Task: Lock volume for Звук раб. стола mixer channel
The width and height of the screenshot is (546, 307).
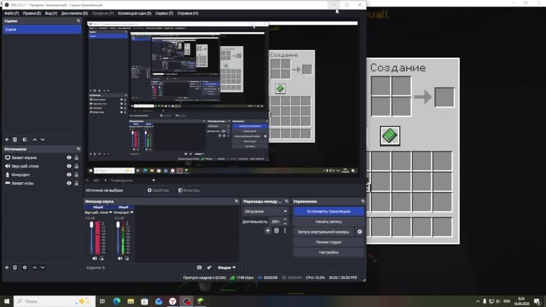Action: (x=102, y=258)
